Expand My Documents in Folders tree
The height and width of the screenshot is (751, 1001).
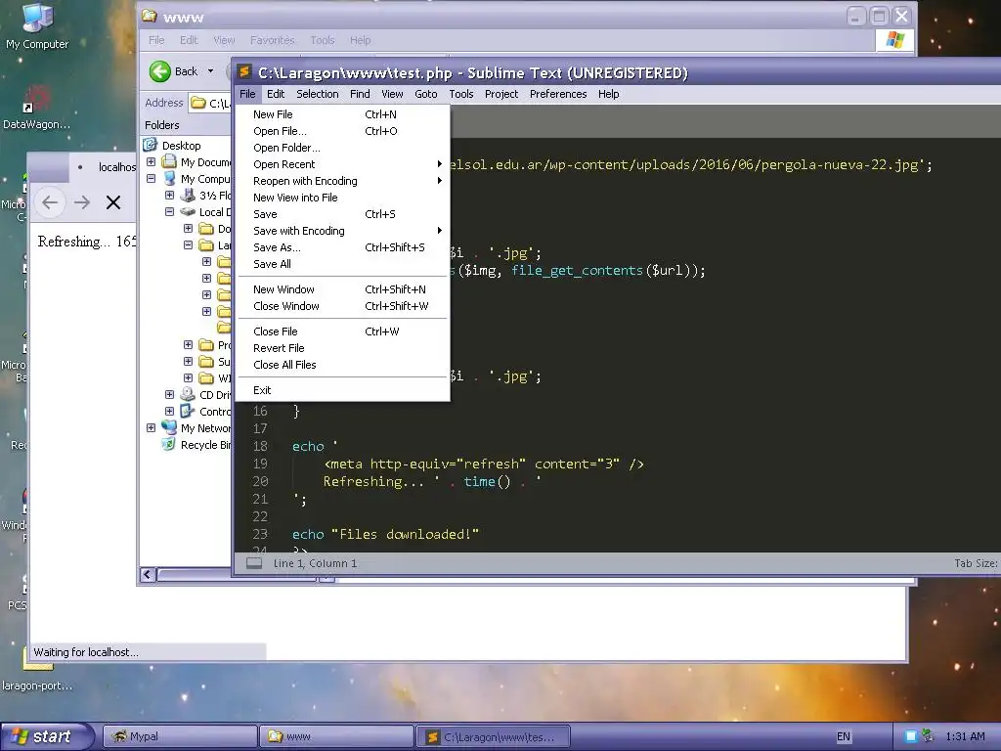point(152,162)
